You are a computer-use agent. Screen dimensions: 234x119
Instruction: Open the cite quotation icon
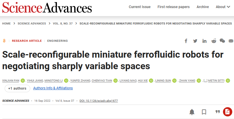(x=217, y=112)
